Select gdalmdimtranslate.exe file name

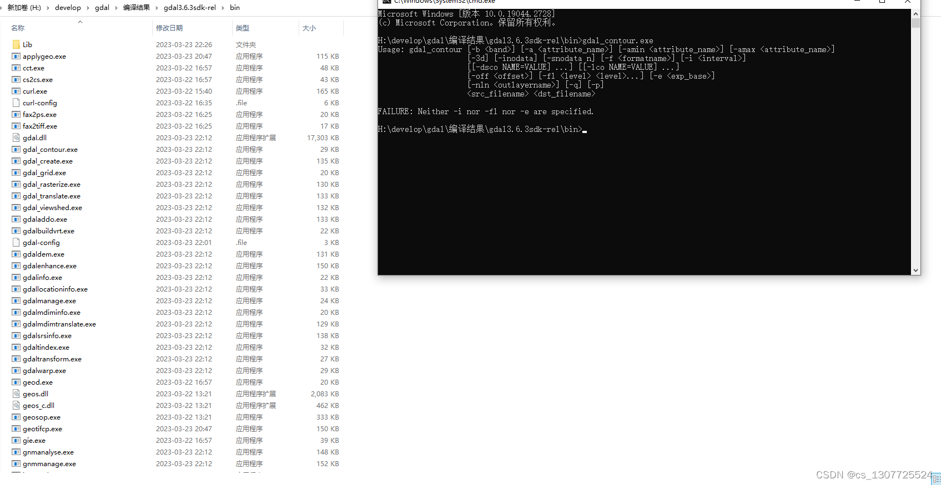coord(59,324)
